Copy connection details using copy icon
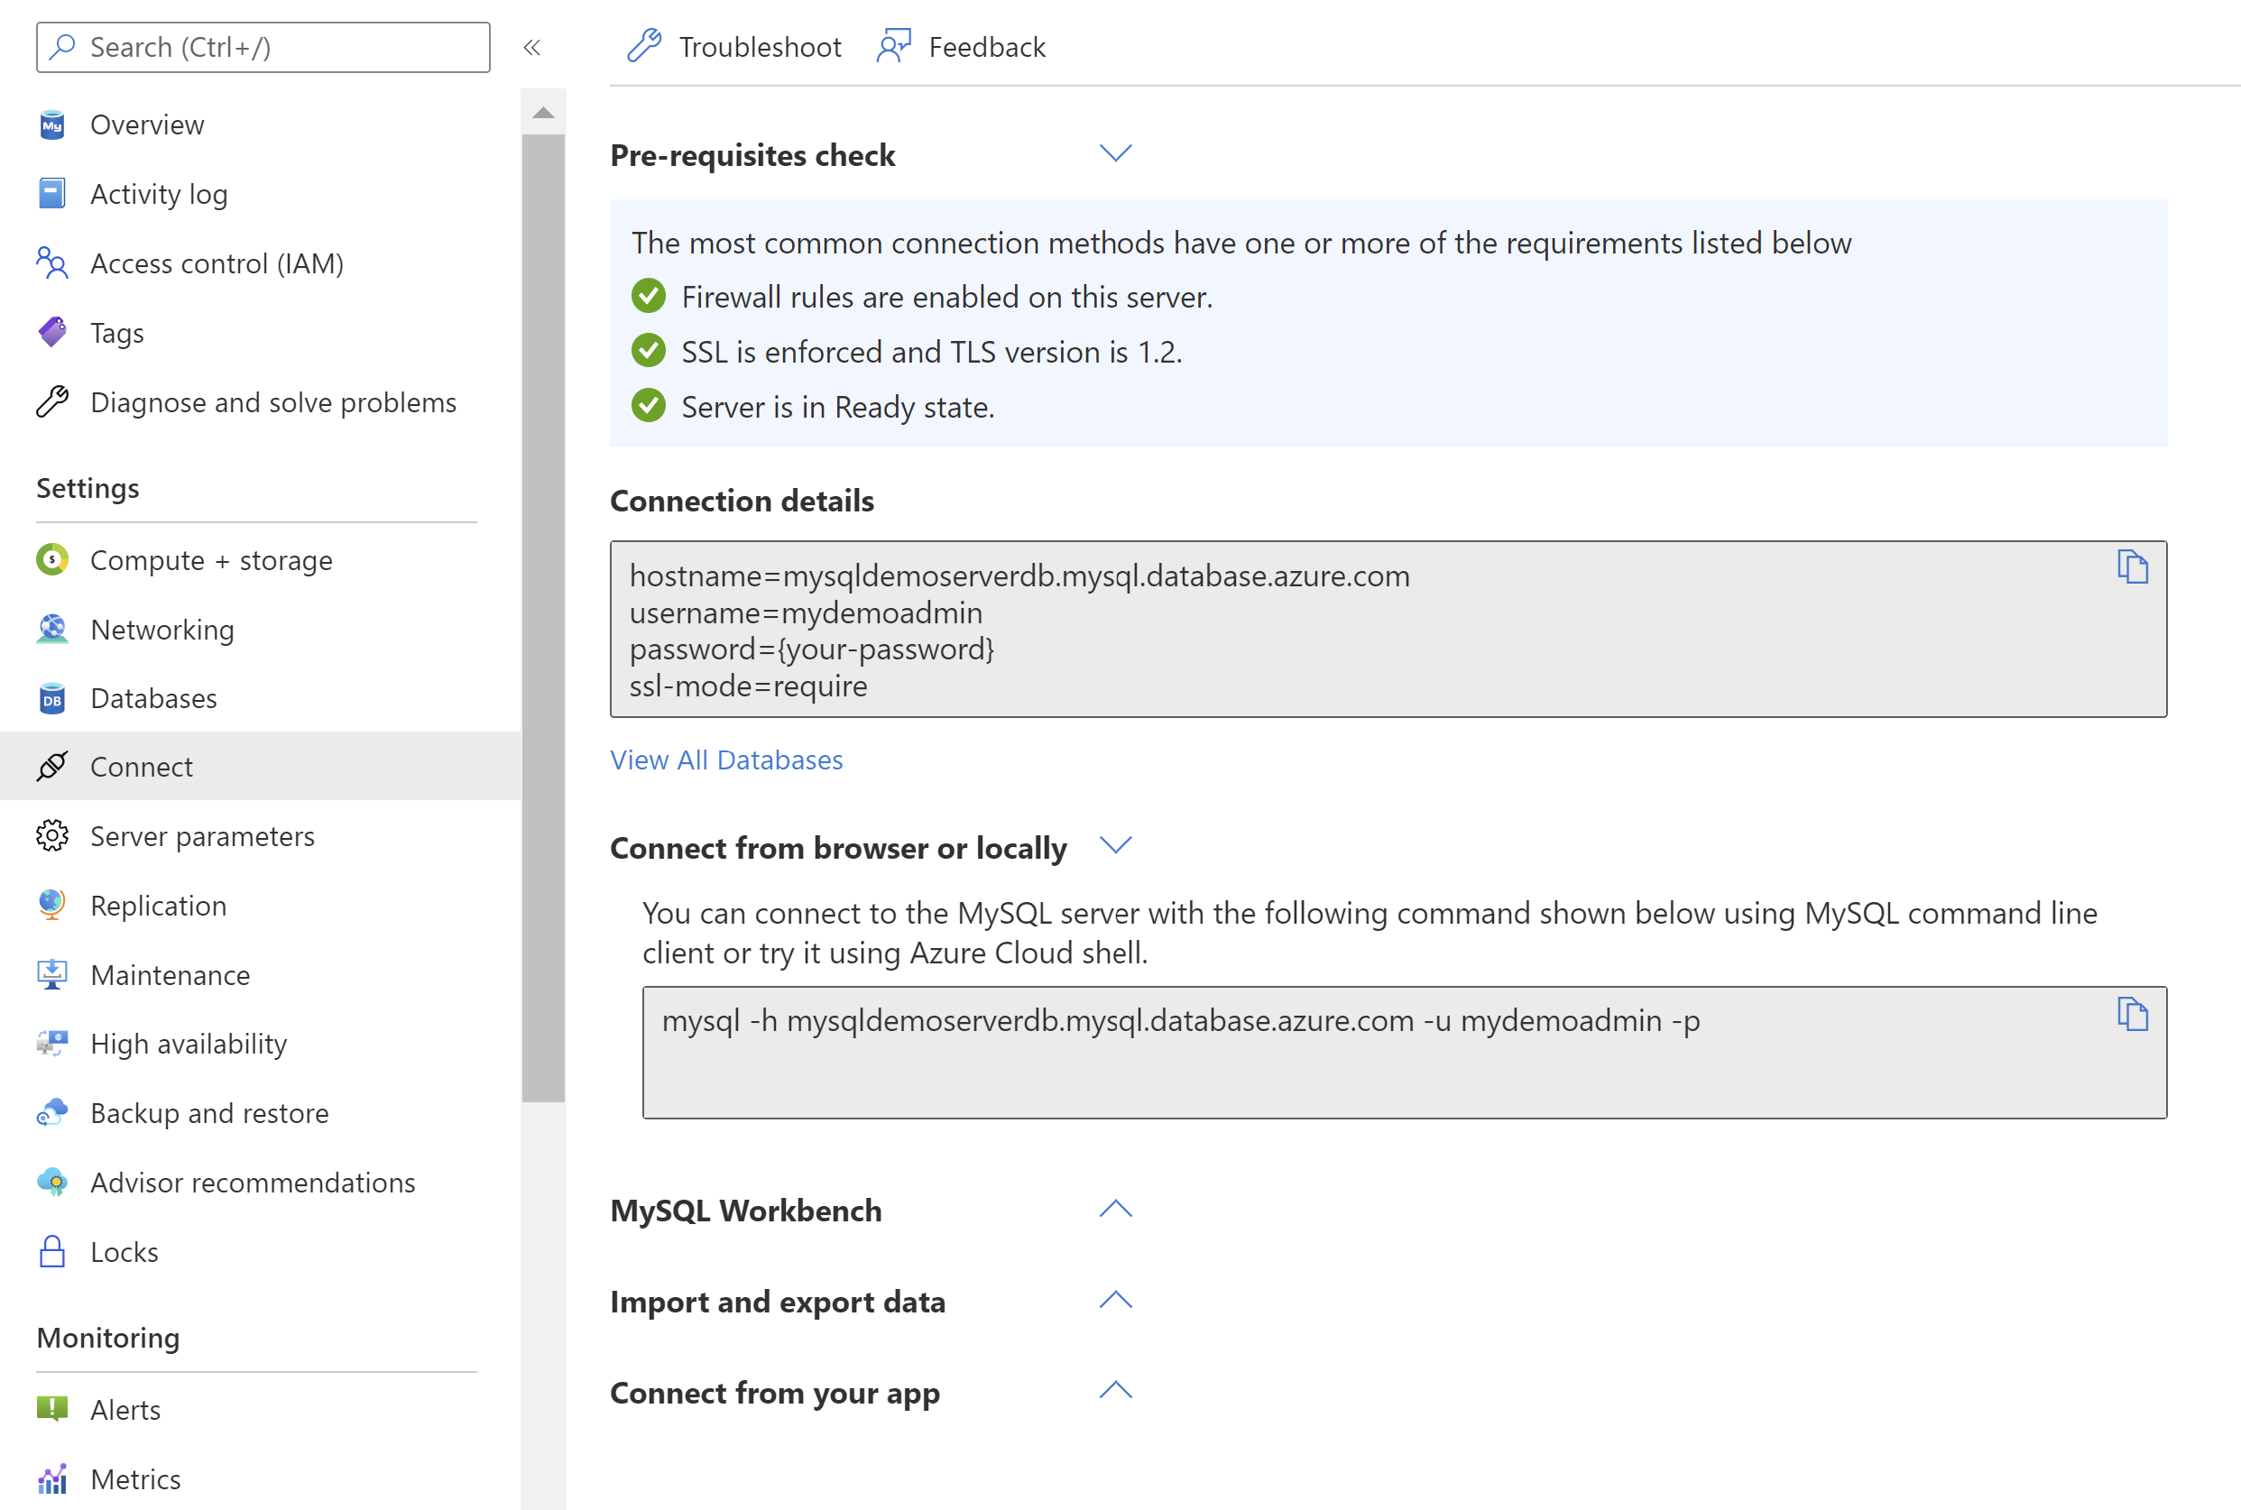Image resolution: width=2241 pixels, height=1510 pixels. pos(2130,566)
